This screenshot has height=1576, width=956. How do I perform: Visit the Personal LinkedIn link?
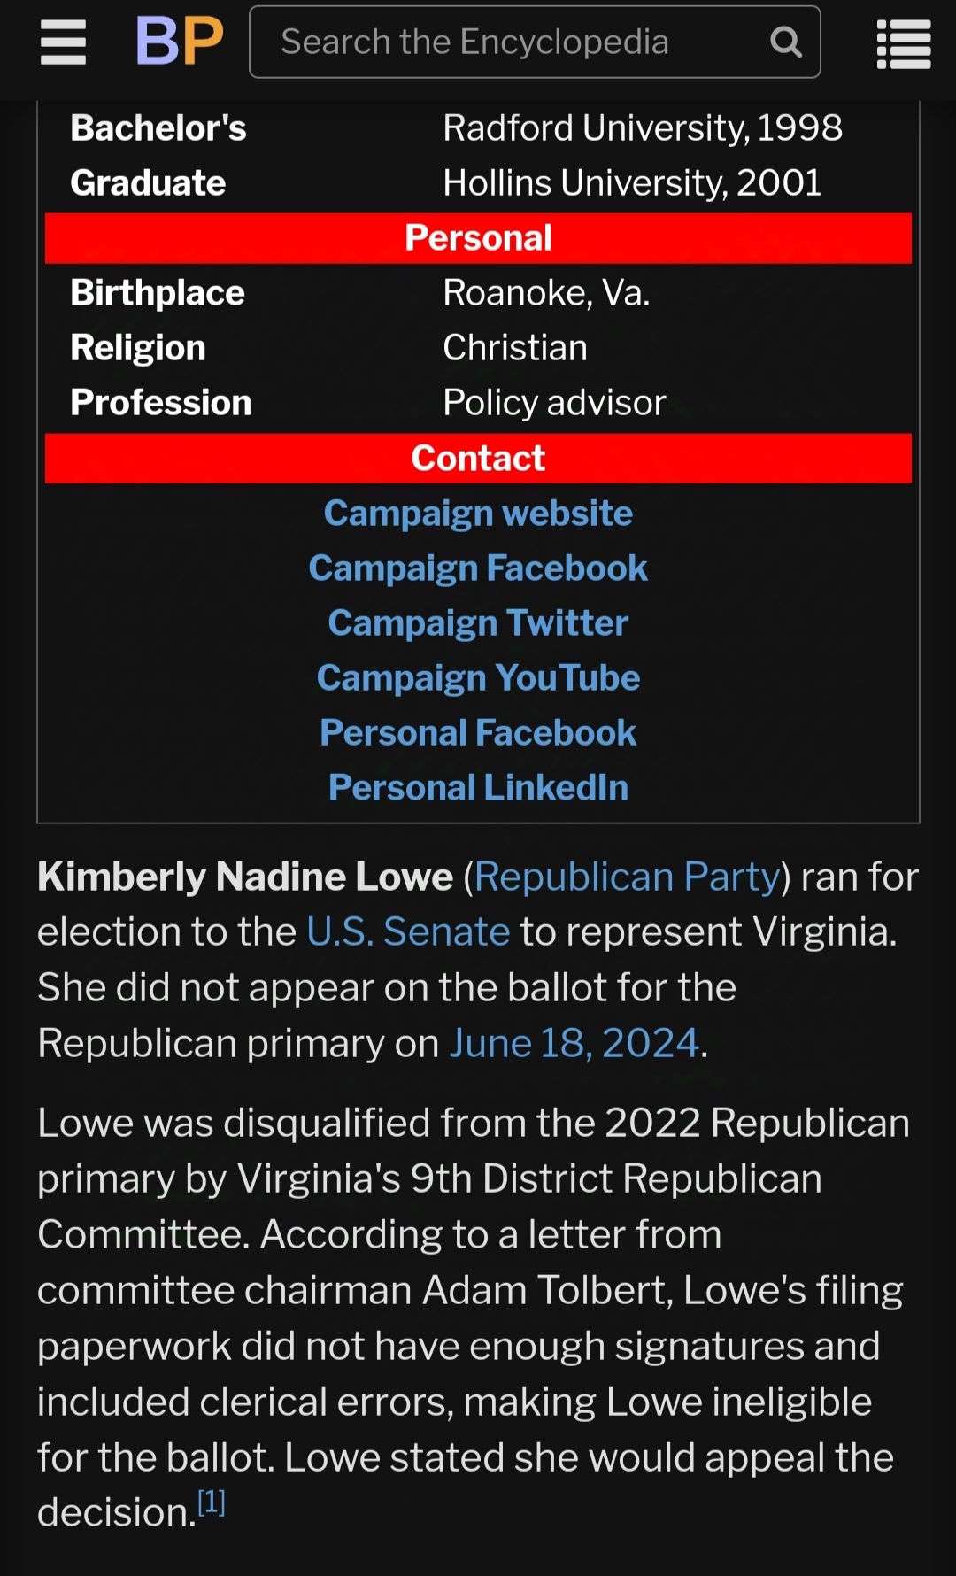[x=478, y=788]
